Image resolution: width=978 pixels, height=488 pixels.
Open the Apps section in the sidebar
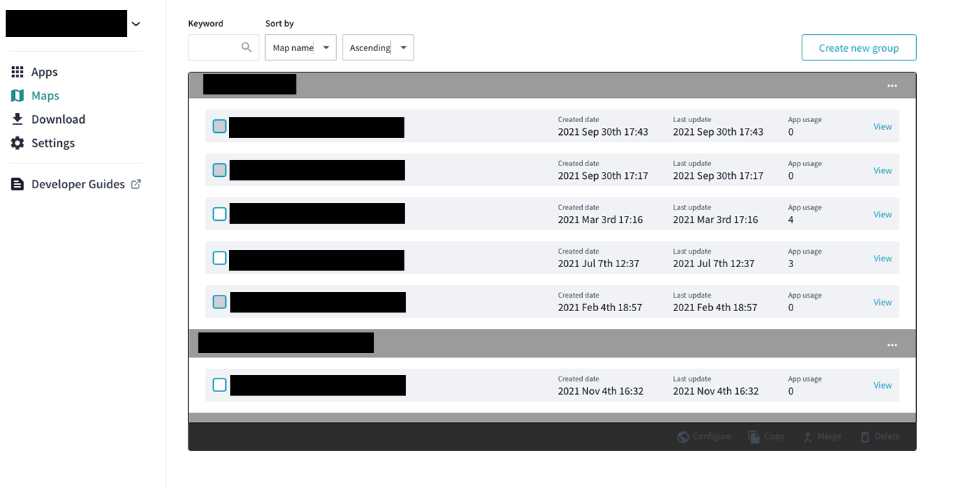[43, 71]
